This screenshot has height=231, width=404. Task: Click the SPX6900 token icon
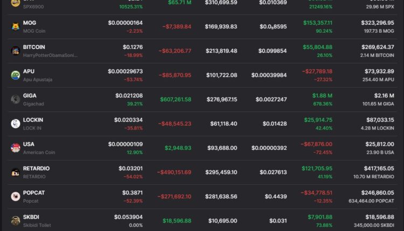point(15,3)
